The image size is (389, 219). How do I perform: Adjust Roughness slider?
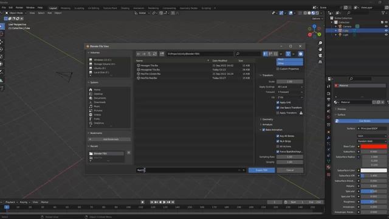point(374,201)
